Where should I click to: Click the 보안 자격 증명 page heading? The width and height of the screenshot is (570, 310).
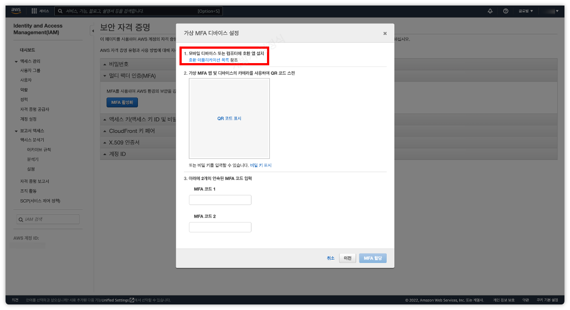(x=125, y=27)
